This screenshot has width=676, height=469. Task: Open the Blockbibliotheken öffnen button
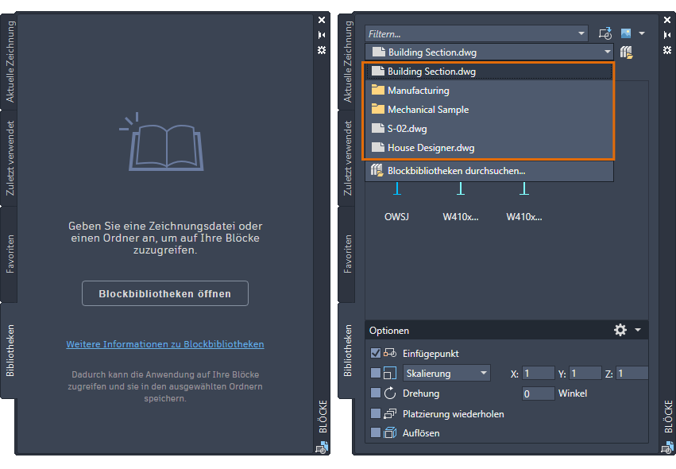coord(164,293)
